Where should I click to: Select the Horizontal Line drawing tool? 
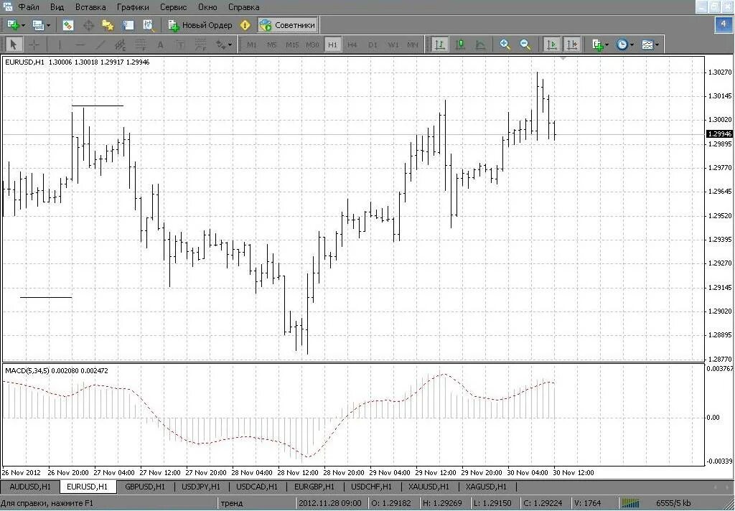[x=80, y=45]
